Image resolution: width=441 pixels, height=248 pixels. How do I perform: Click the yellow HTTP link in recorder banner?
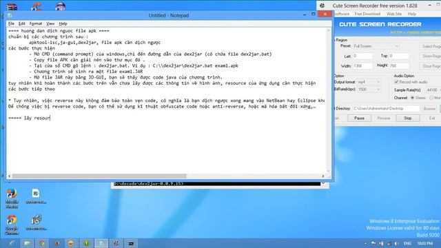tap(415, 32)
